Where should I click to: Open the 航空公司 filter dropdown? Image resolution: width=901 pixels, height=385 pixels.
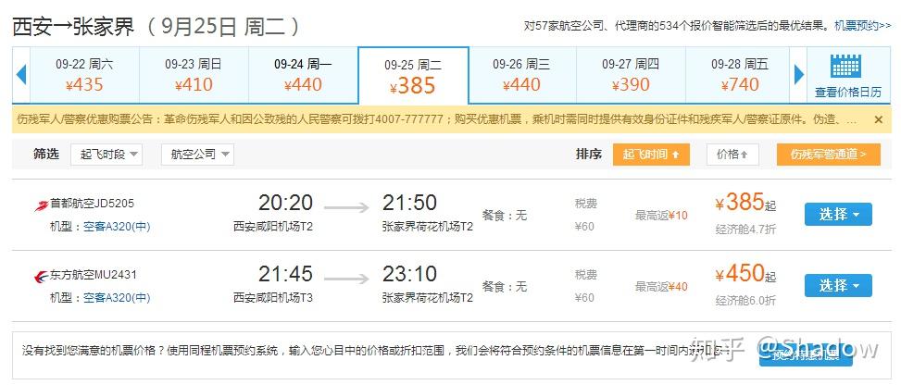click(197, 155)
